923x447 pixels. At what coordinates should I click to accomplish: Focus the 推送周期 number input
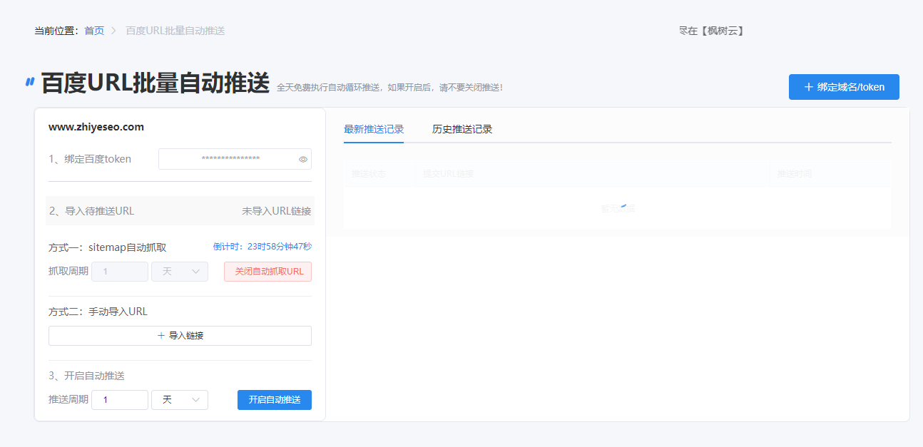[x=120, y=400]
